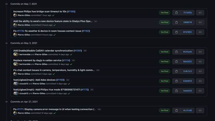
Task: Browse repository at commit 5eeb419
Action: pos(200,91)
